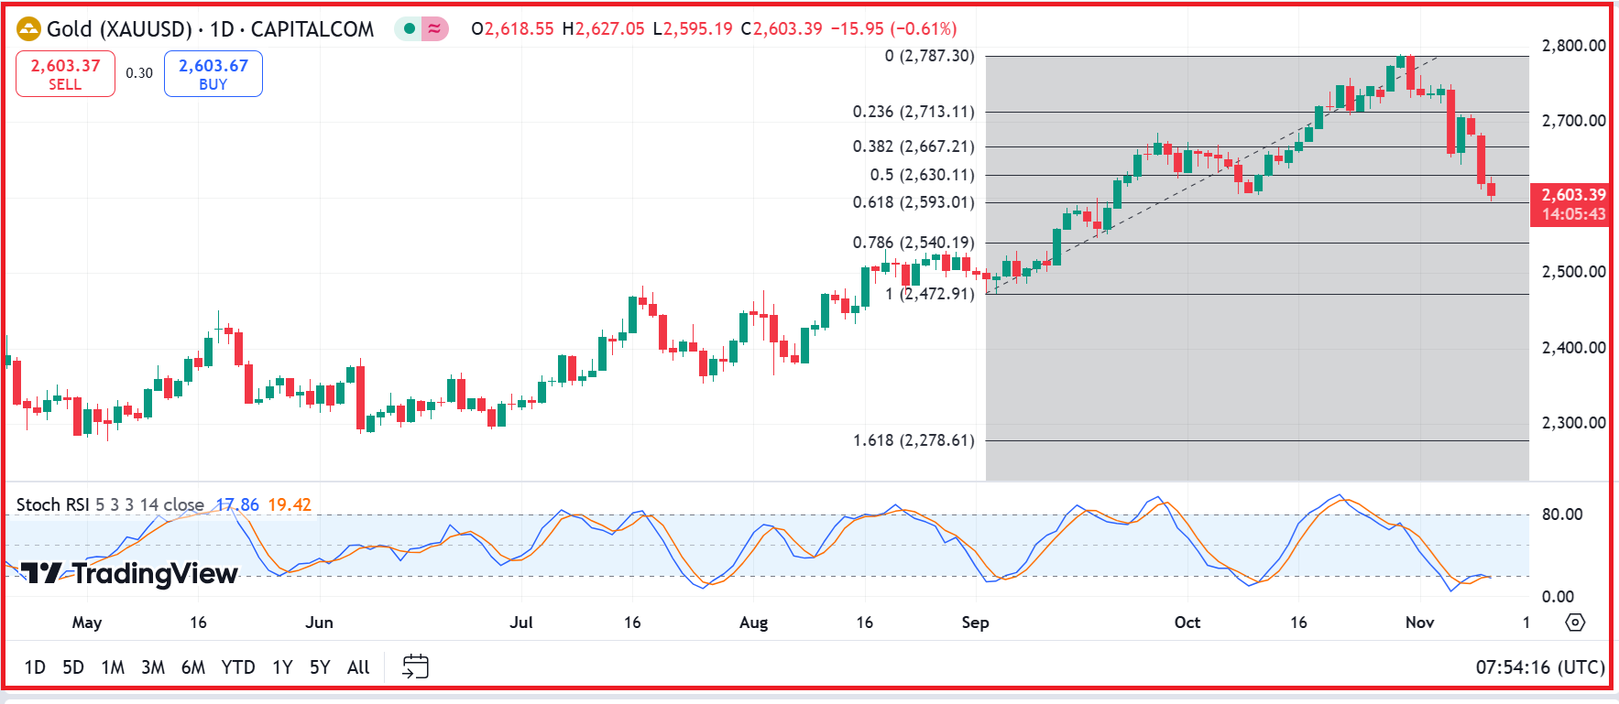Click the TradingView logo watermark
Viewport: 1619px width, 704px height.
(129, 574)
